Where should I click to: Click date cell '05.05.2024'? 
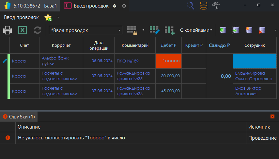(99, 61)
